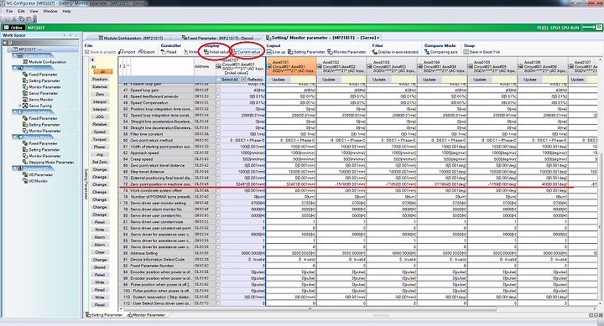604x326 pixels.
Task: Click the horizontal scrollbar below parameter table
Action: pyautogui.click(x=310, y=308)
